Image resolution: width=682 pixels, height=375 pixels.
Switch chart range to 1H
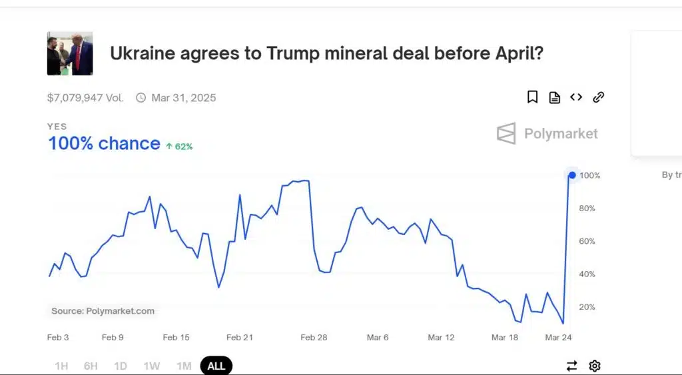(61, 366)
